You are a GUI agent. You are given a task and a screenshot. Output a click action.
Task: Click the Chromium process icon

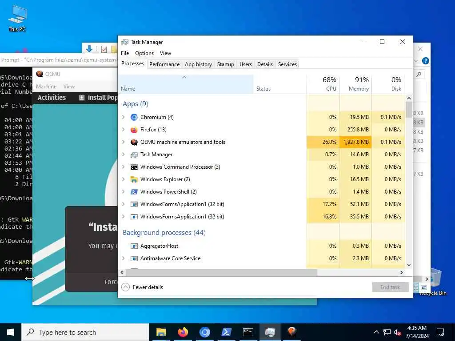tap(134, 117)
